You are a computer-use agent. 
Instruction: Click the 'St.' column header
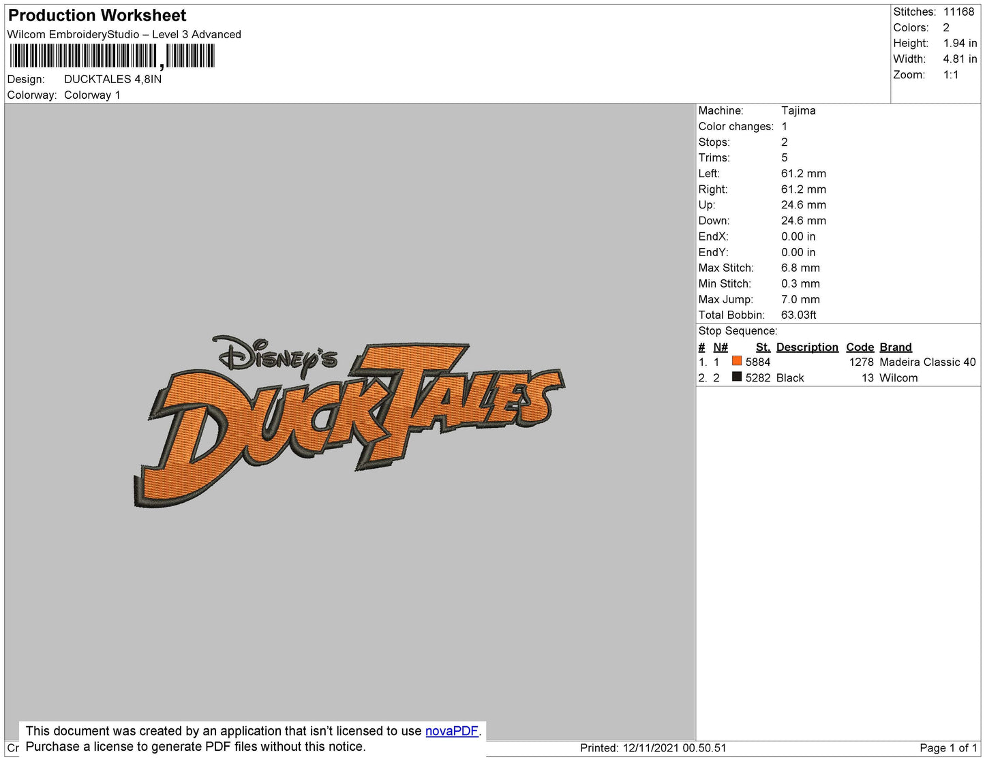point(763,347)
